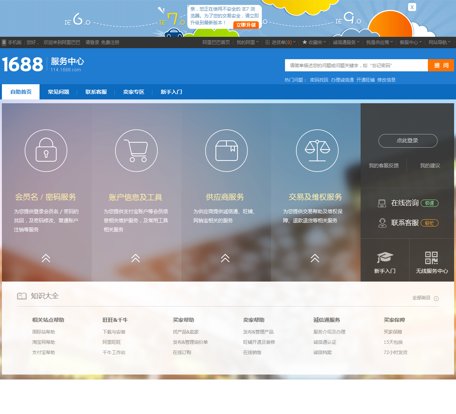The width and height of the screenshot is (456, 414).
Task: Expand the chevron under 供应商服务
Action: pos(225,258)
